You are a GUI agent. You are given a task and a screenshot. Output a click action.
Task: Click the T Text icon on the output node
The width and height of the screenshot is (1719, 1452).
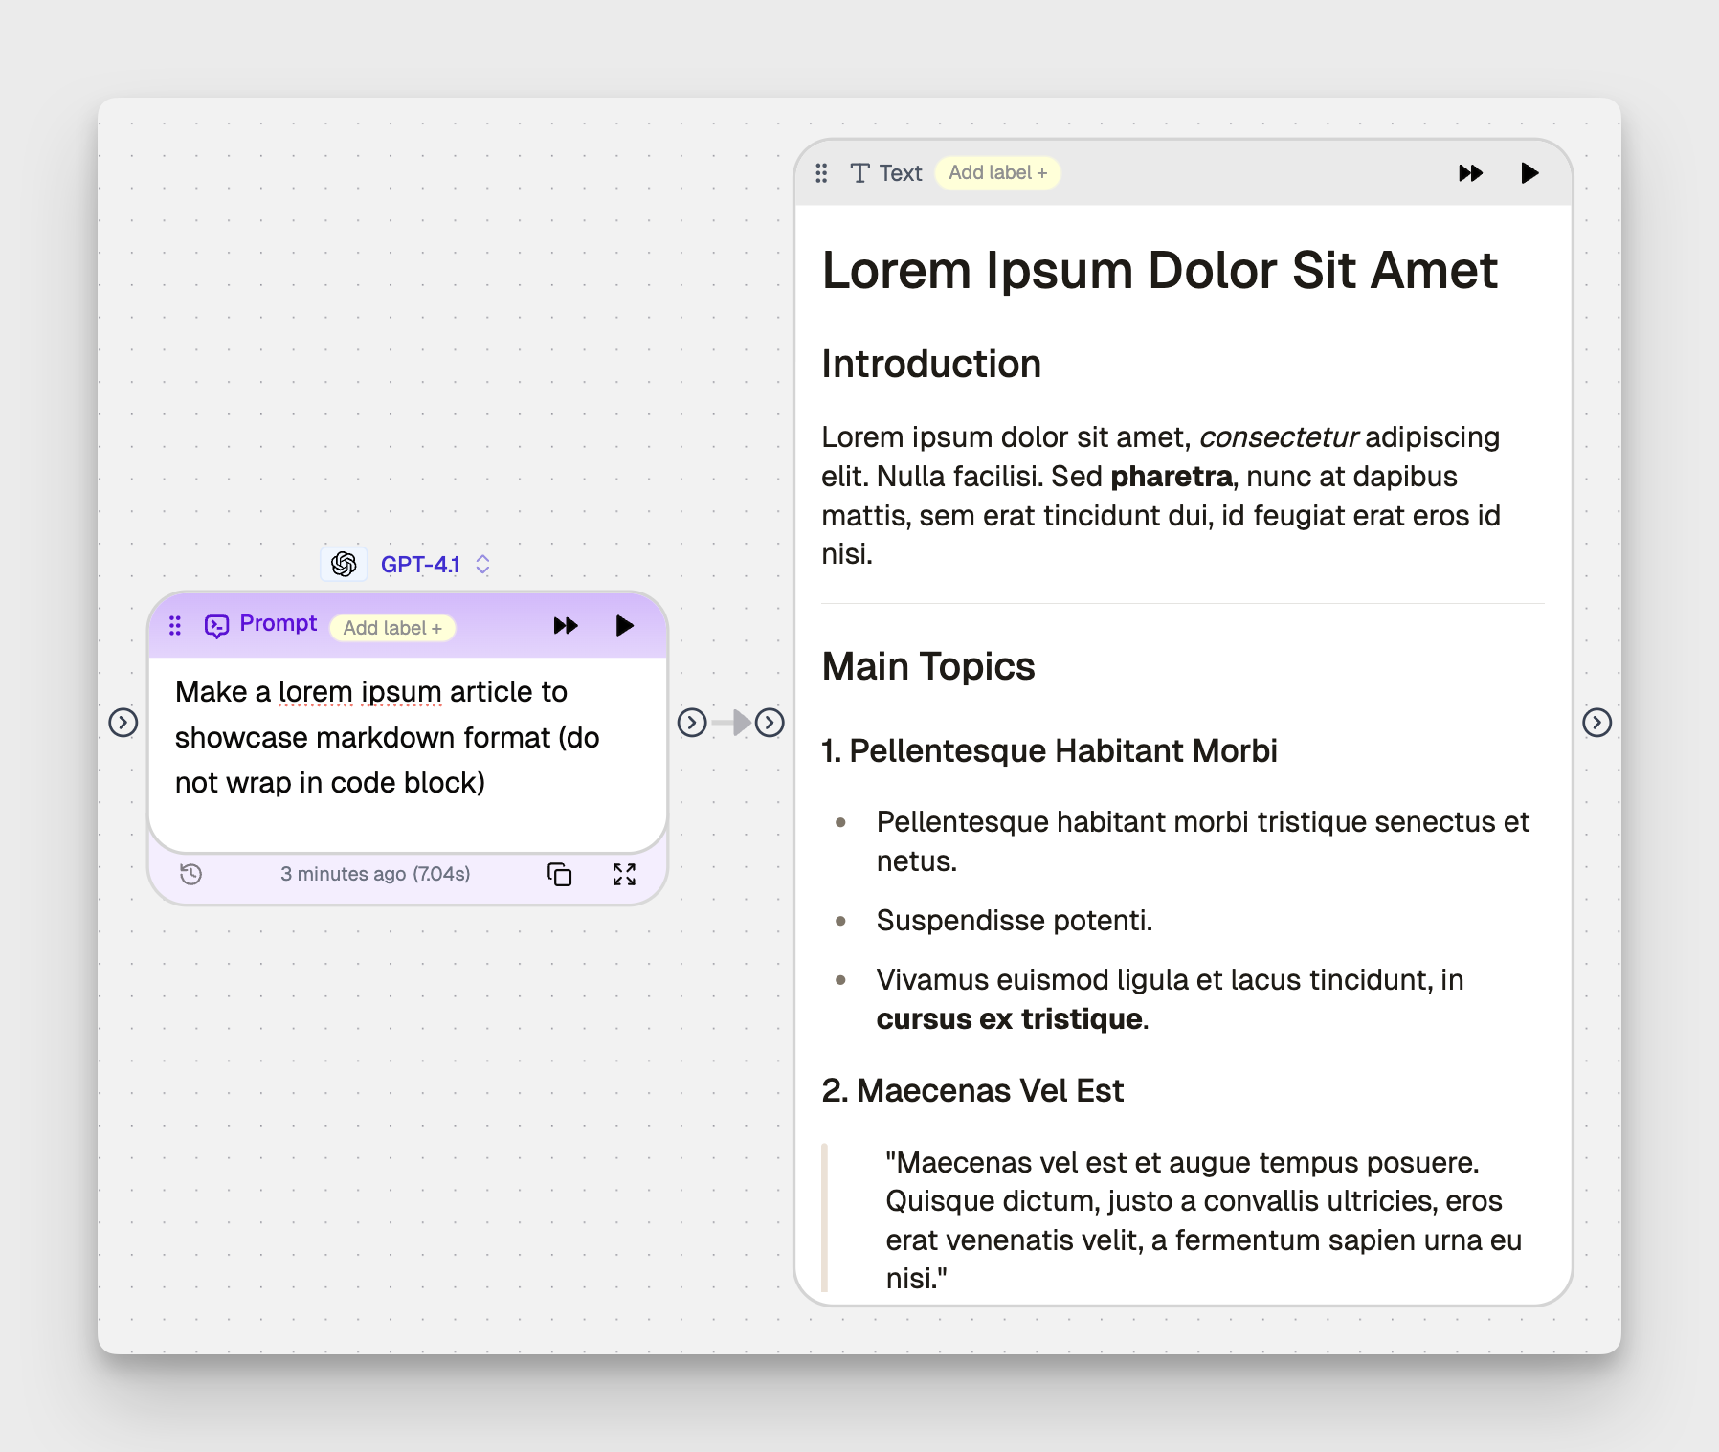[859, 173]
